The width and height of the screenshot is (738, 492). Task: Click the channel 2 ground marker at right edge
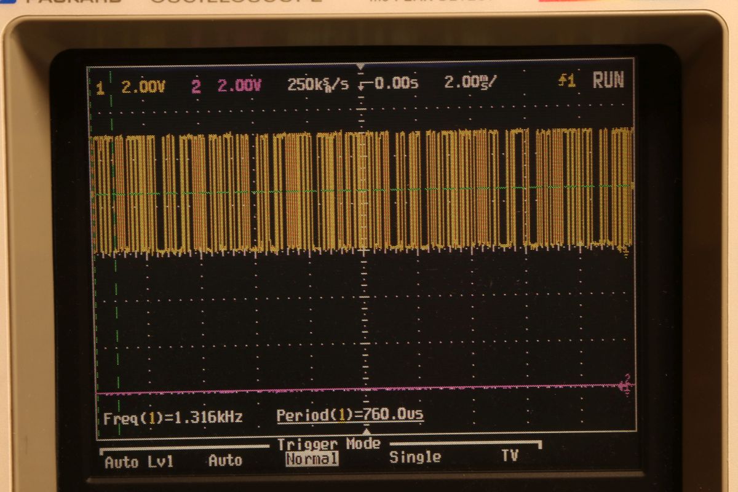[x=626, y=385]
